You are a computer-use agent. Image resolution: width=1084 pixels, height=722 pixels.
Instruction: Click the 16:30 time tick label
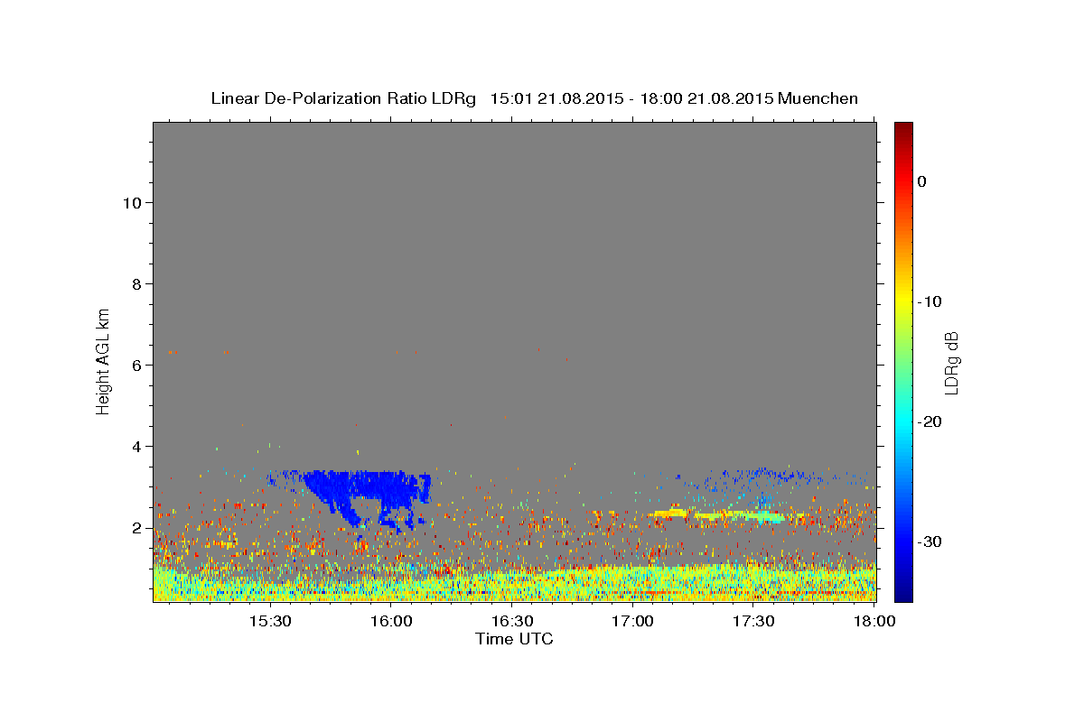pos(512,621)
